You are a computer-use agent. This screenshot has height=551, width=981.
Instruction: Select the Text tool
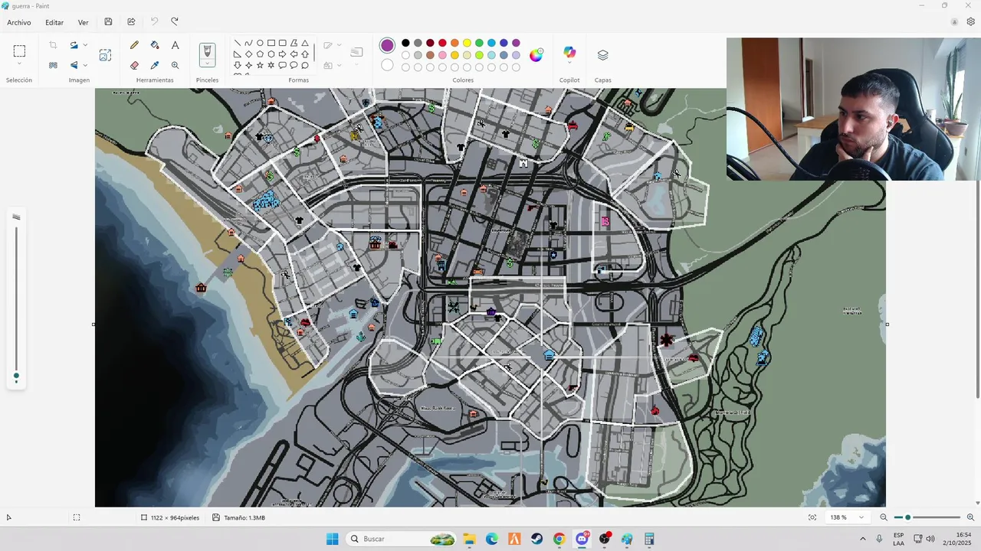pos(175,45)
